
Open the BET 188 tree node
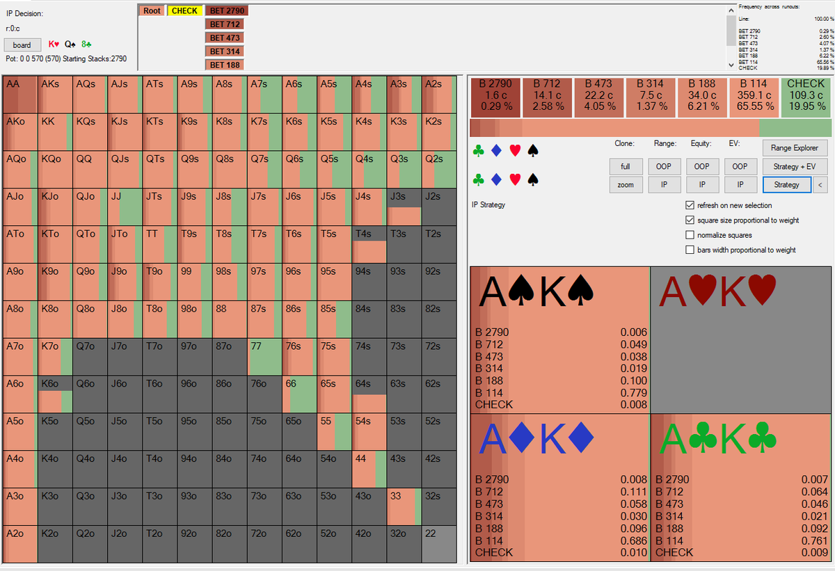224,65
